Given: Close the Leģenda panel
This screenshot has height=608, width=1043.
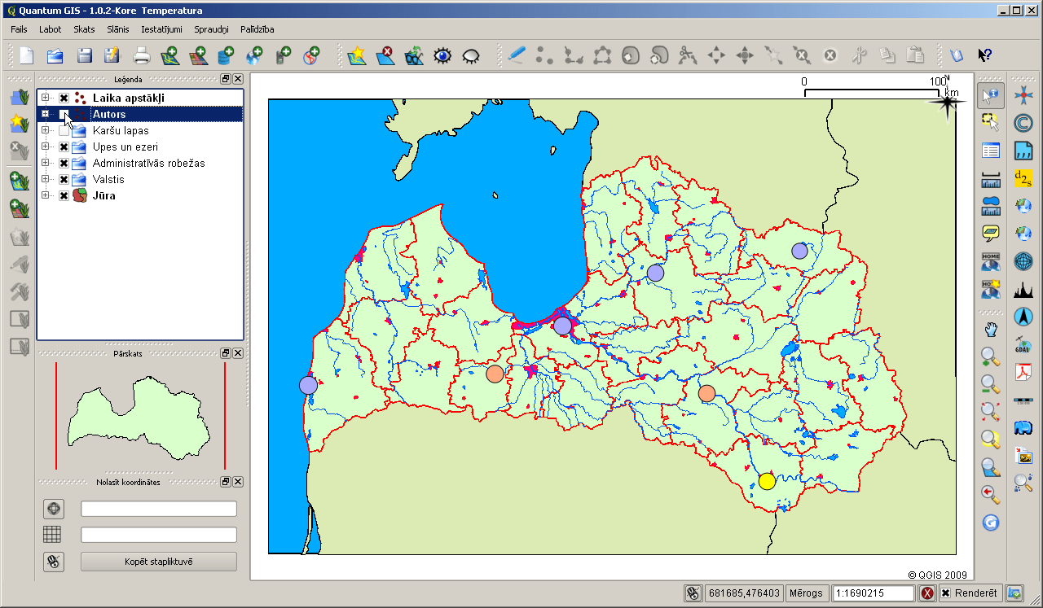Looking at the screenshot, I should click(238, 79).
